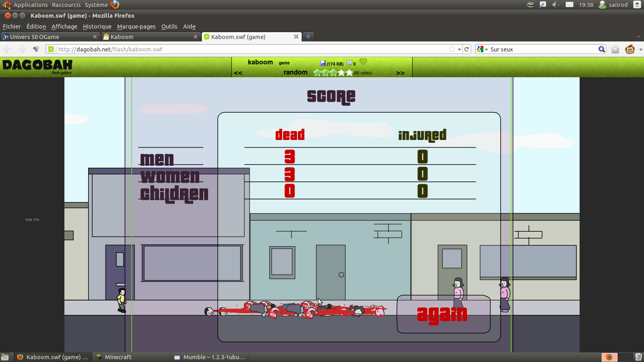
Task: Click the Firefox home button
Action: pyautogui.click(x=615, y=49)
